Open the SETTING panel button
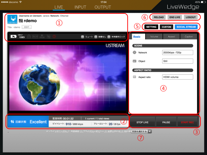 pos(151,27)
